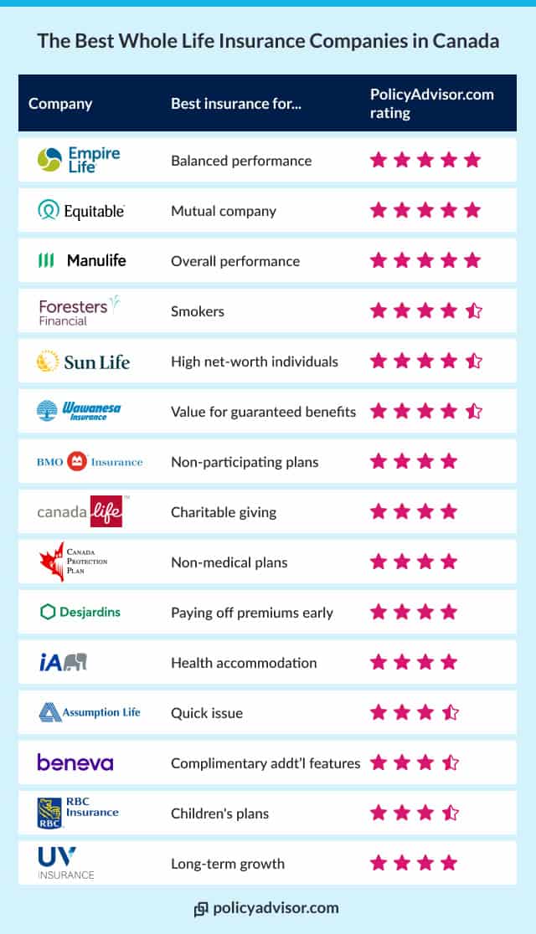
Task: Click the Wawanesa Insurance logo
Action: [80, 411]
